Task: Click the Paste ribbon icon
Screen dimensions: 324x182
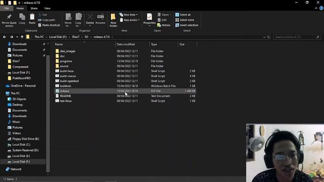Action: coord(32,19)
